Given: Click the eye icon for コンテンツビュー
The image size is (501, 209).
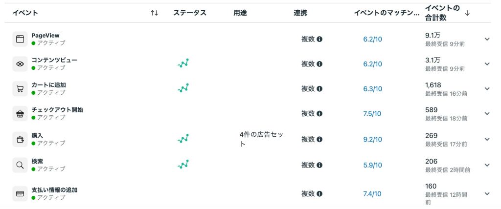Looking at the screenshot, I should click(x=20, y=64).
